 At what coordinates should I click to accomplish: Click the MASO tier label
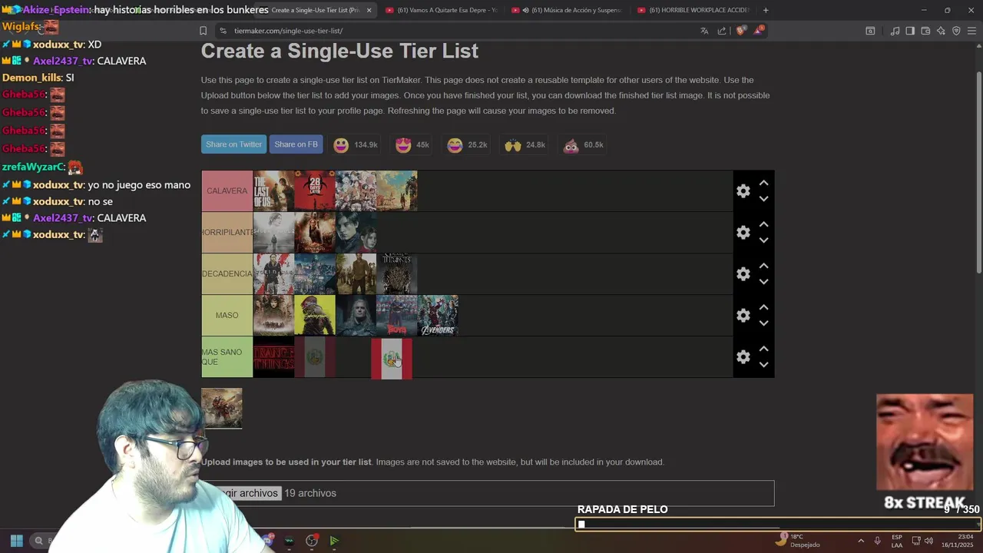(x=227, y=316)
